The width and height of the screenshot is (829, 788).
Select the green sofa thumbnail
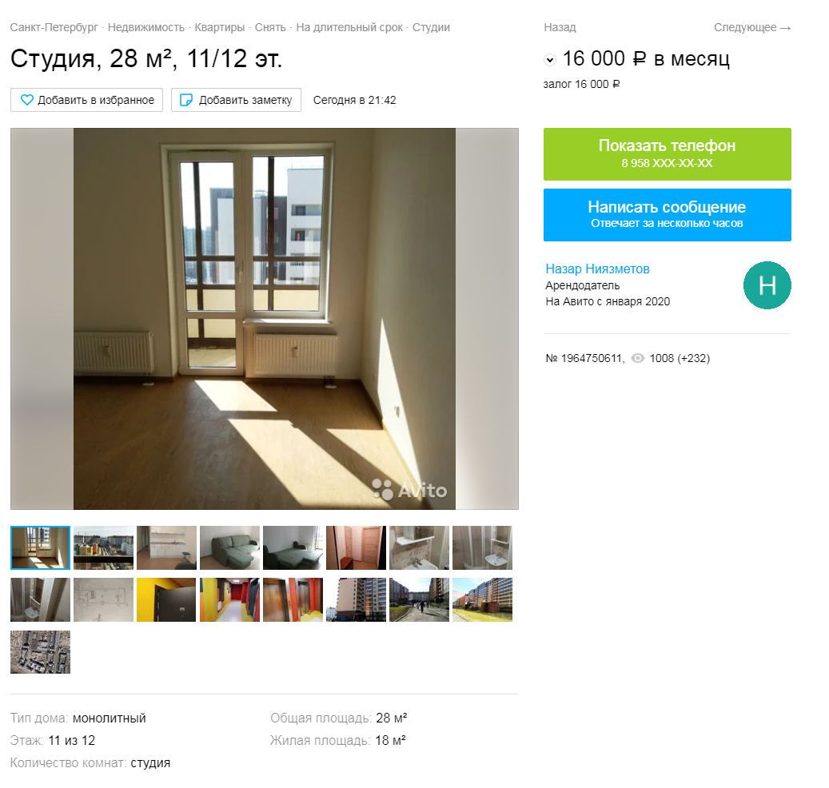tap(229, 547)
